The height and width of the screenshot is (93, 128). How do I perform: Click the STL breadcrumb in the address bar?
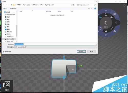[x=41, y=5]
